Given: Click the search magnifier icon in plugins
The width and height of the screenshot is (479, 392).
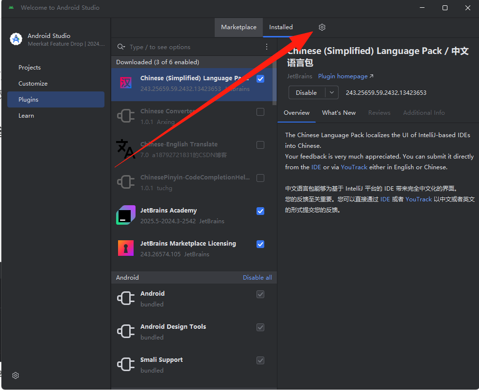Looking at the screenshot, I should tap(121, 47).
